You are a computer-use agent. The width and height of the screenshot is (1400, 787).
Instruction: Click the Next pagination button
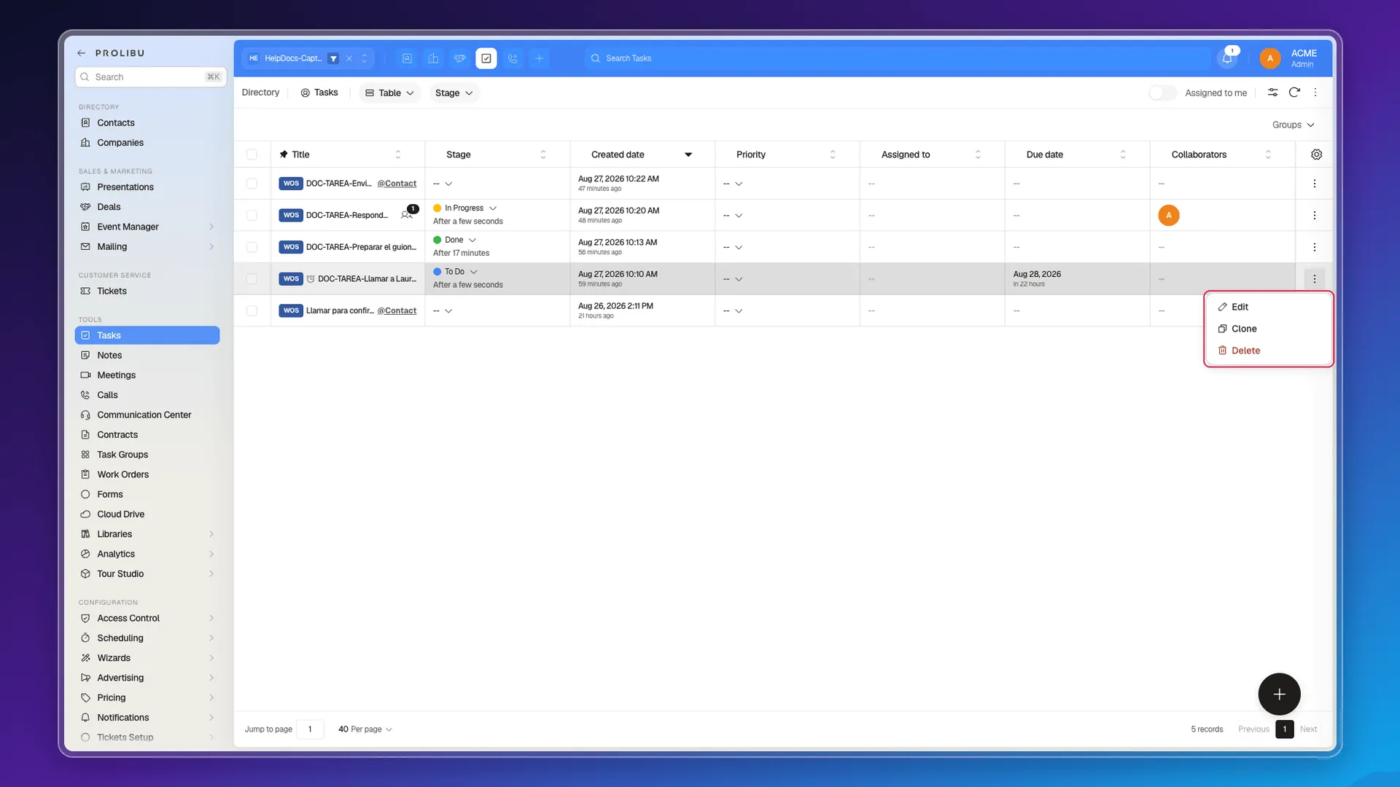1308,729
